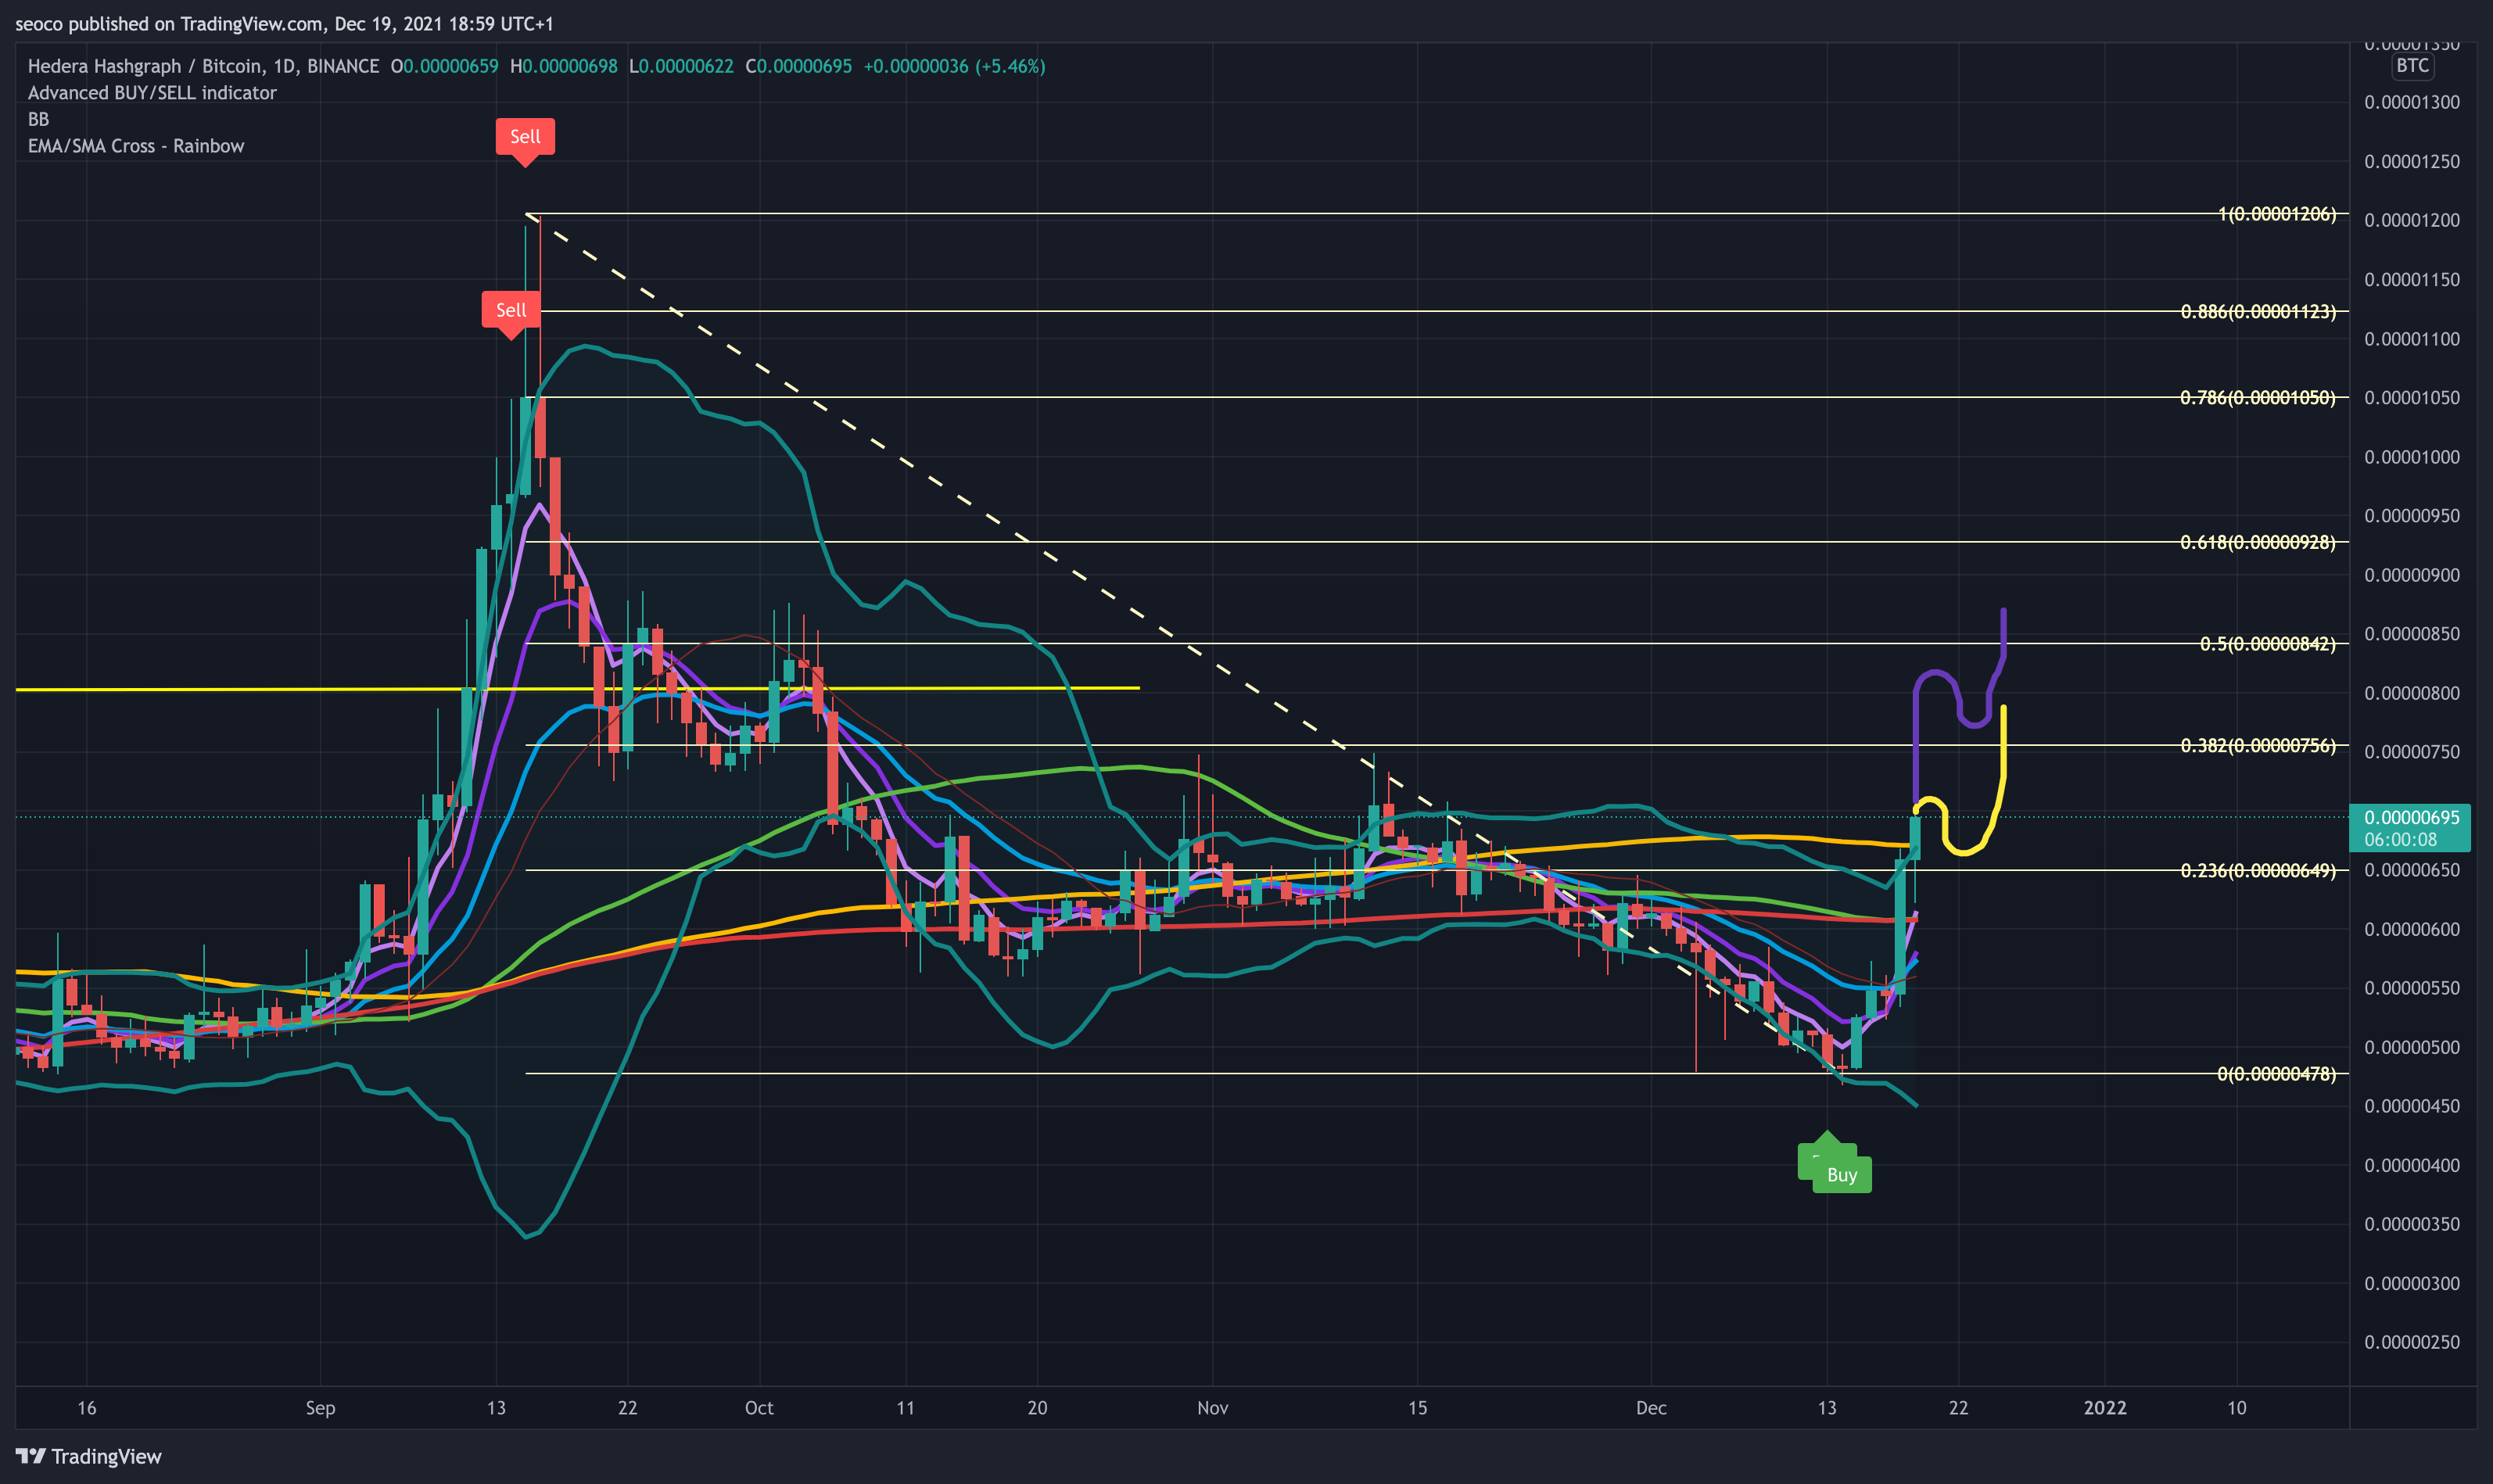The width and height of the screenshot is (2493, 1484).
Task: Click the Nov date on time axis
Action: point(1212,1408)
